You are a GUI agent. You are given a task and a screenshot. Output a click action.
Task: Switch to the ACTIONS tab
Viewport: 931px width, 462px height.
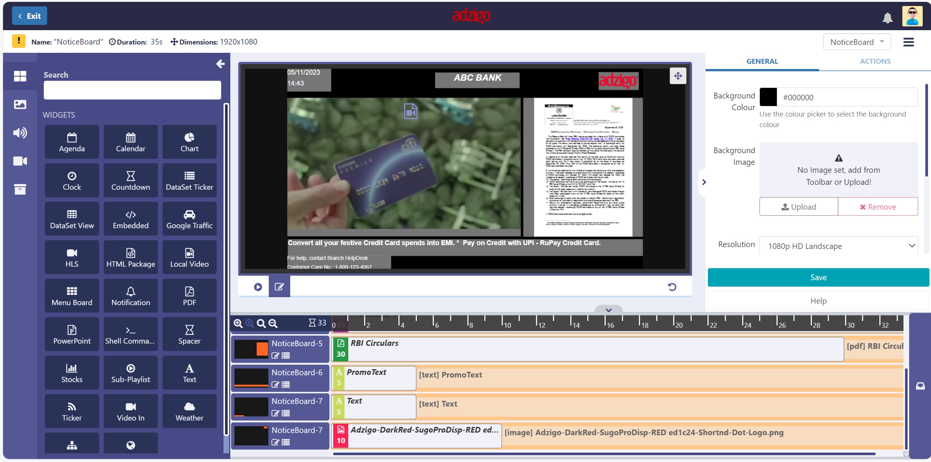[875, 61]
